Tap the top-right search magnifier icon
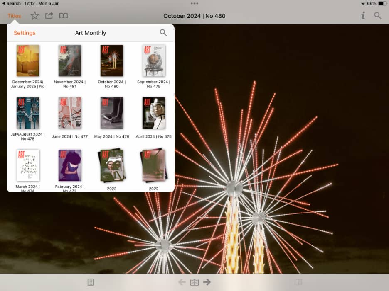This screenshot has width=389, height=291. [377, 16]
